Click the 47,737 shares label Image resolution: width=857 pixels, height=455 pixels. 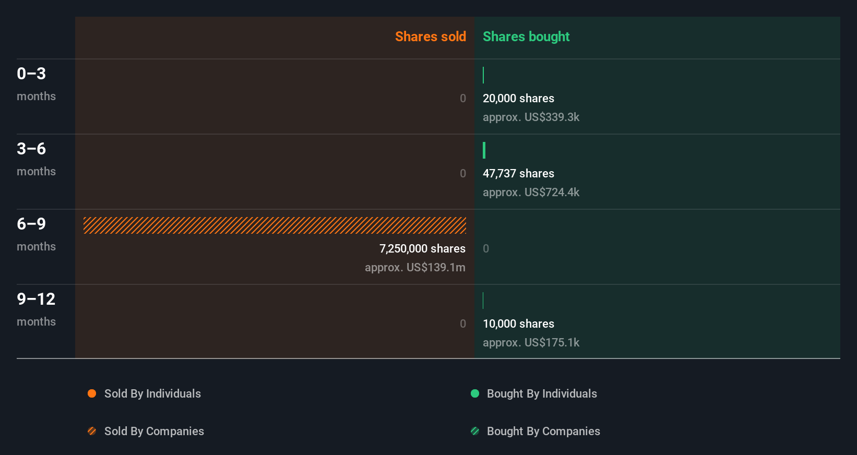click(x=518, y=173)
